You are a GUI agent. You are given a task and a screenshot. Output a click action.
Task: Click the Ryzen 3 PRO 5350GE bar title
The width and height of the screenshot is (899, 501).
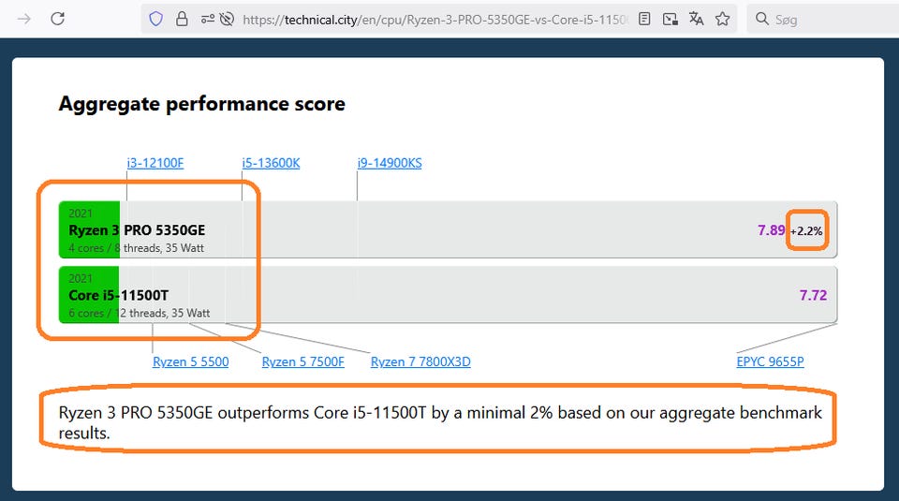137,230
